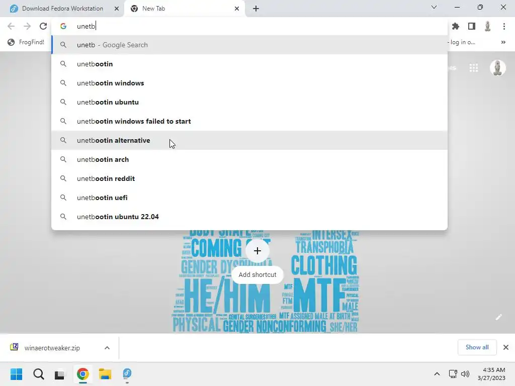Open the clock and date flyout
Screen dimensions: 515x386
(492, 374)
